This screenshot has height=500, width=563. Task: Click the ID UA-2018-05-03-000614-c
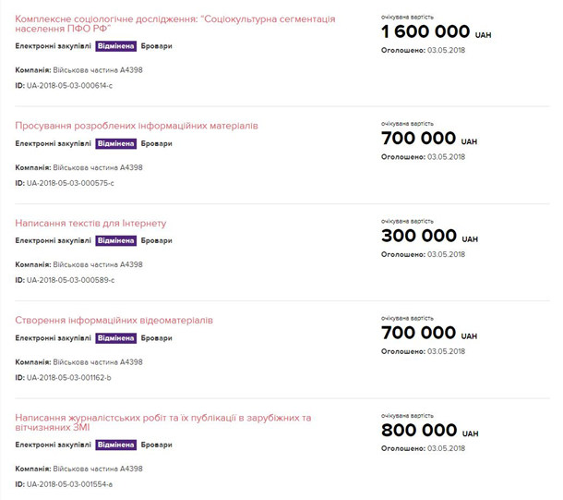(69, 85)
